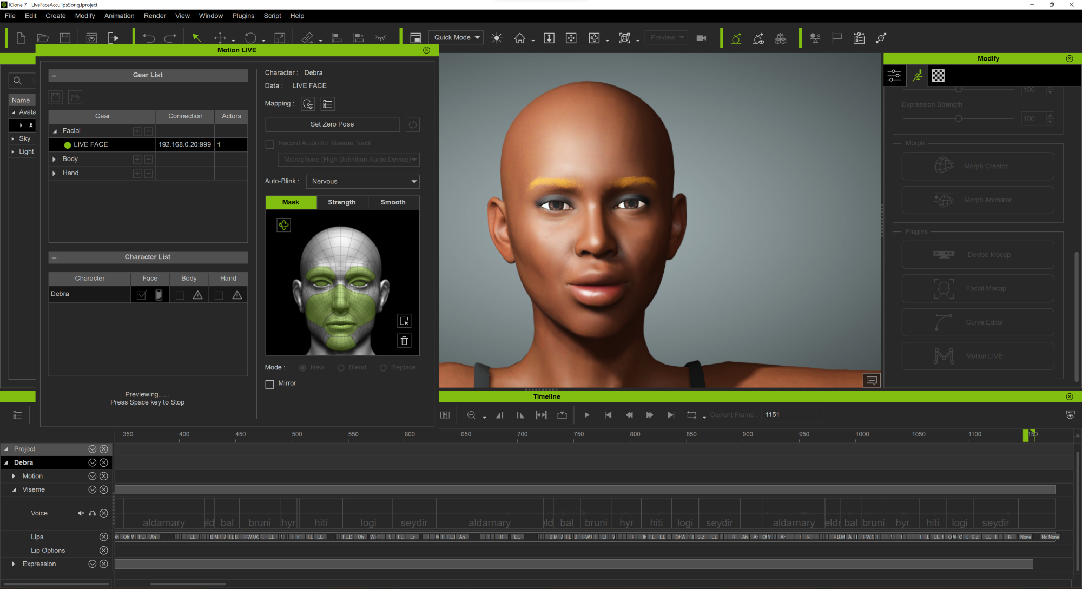Switch to the Strength tab
Image resolution: width=1082 pixels, height=589 pixels.
(341, 202)
